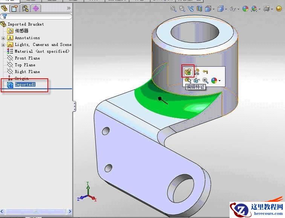Image resolution: width=285 pixels, height=218 pixels.
Task: Expand the Lights, Cameras and Scene folder
Action: [3, 45]
